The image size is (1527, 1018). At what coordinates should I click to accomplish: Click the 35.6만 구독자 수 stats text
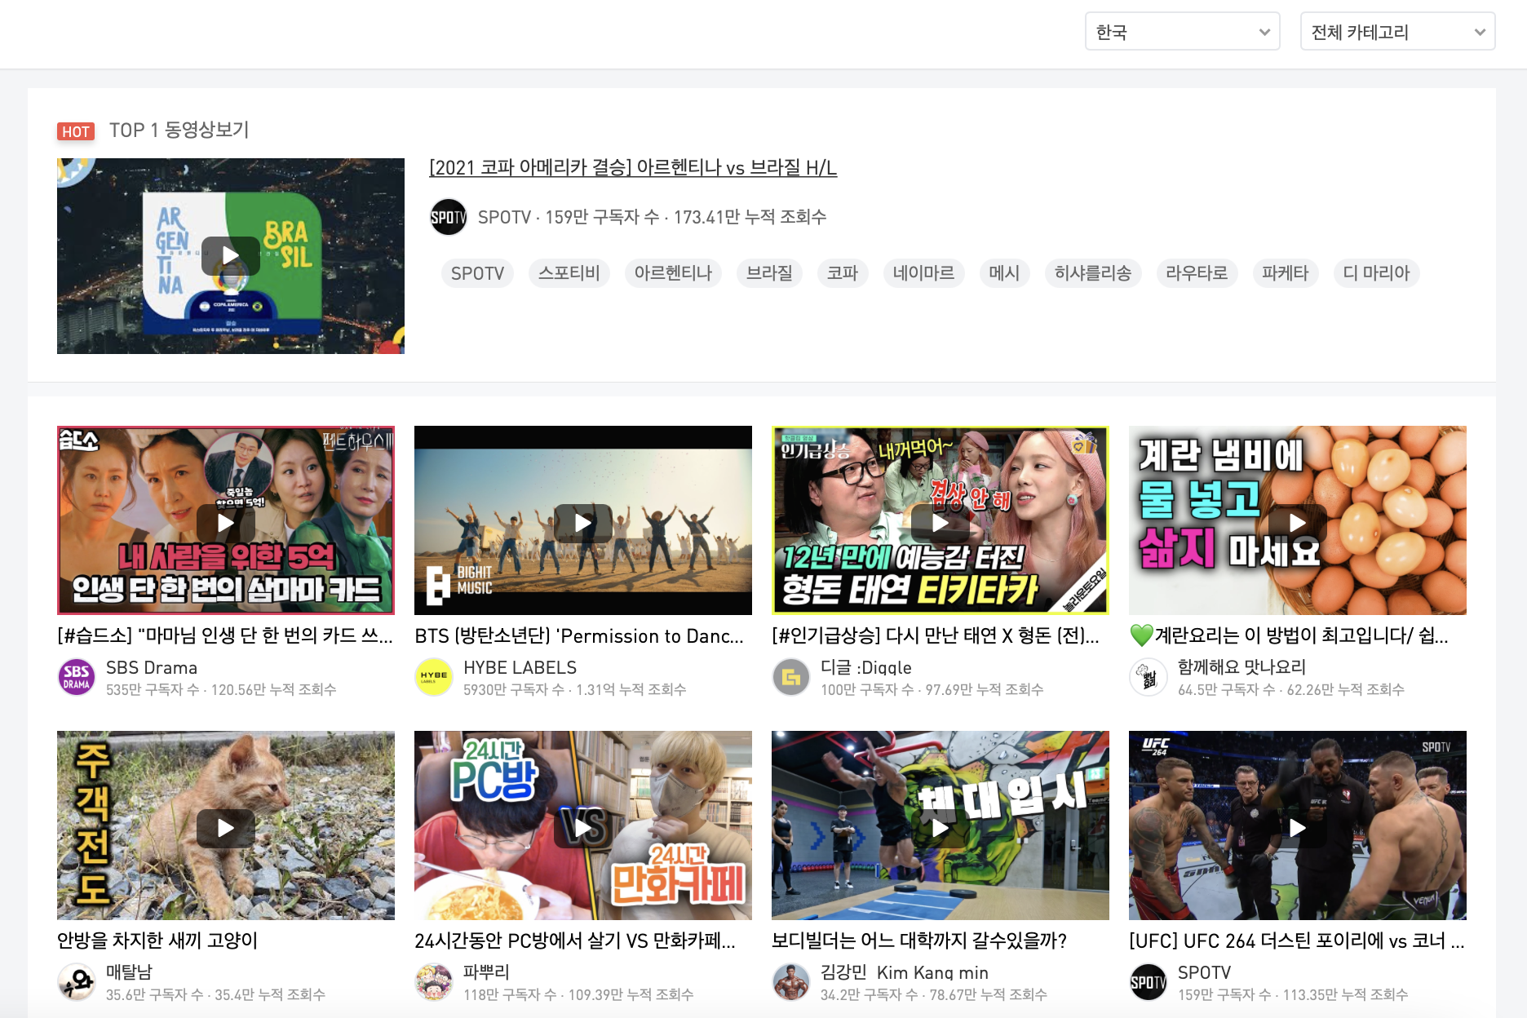click(215, 995)
